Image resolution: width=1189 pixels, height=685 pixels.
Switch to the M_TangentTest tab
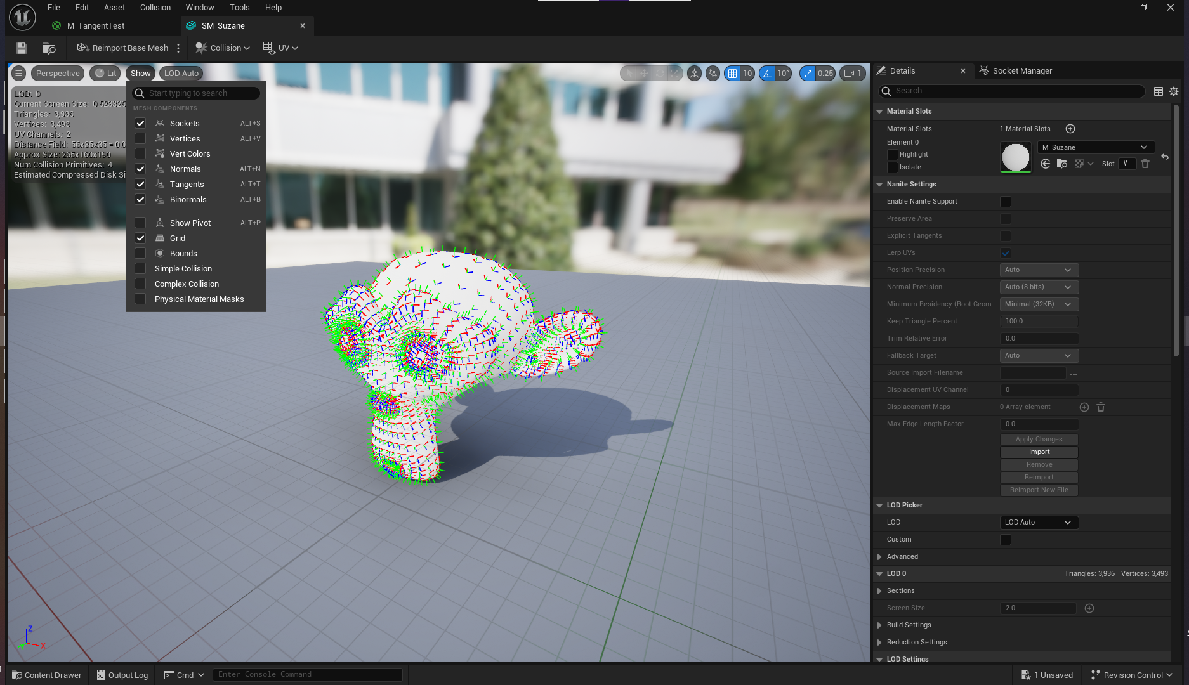click(96, 26)
